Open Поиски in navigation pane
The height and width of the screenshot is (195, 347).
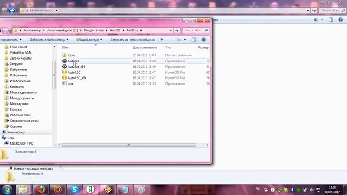tap(16, 109)
